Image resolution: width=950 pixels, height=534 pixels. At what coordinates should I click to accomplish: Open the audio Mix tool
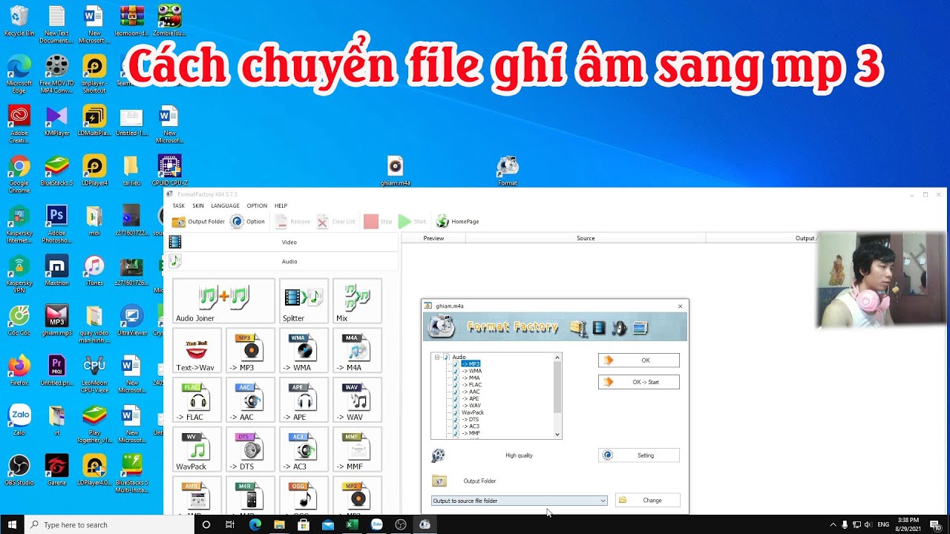point(357,302)
